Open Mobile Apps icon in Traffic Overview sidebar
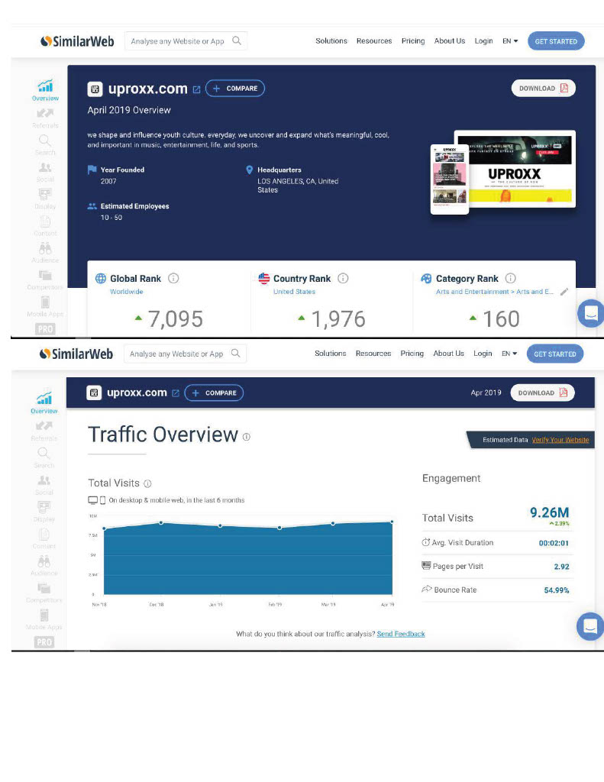This screenshot has height=782, width=604. [x=44, y=615]
